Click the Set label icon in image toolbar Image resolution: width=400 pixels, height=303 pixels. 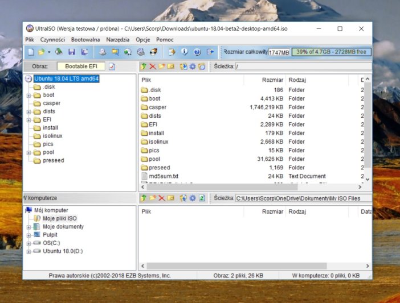click(x=202, y=67)
